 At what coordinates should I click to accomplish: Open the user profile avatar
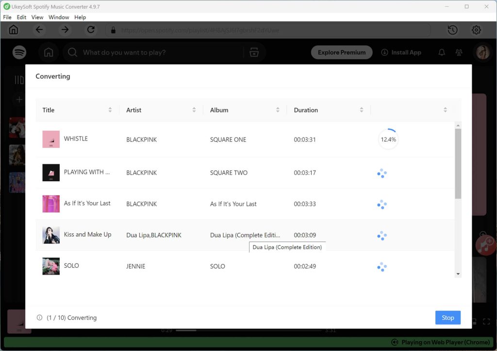(x=482, y=52)
